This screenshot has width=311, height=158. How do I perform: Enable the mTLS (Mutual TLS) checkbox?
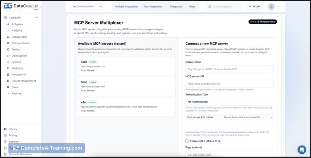[x=187, y=141]
